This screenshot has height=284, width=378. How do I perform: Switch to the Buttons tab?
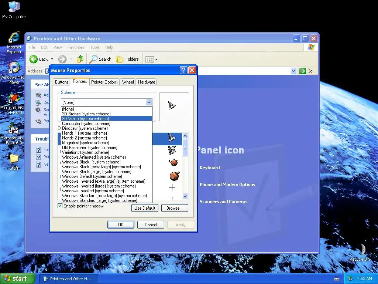coord(62,82)
